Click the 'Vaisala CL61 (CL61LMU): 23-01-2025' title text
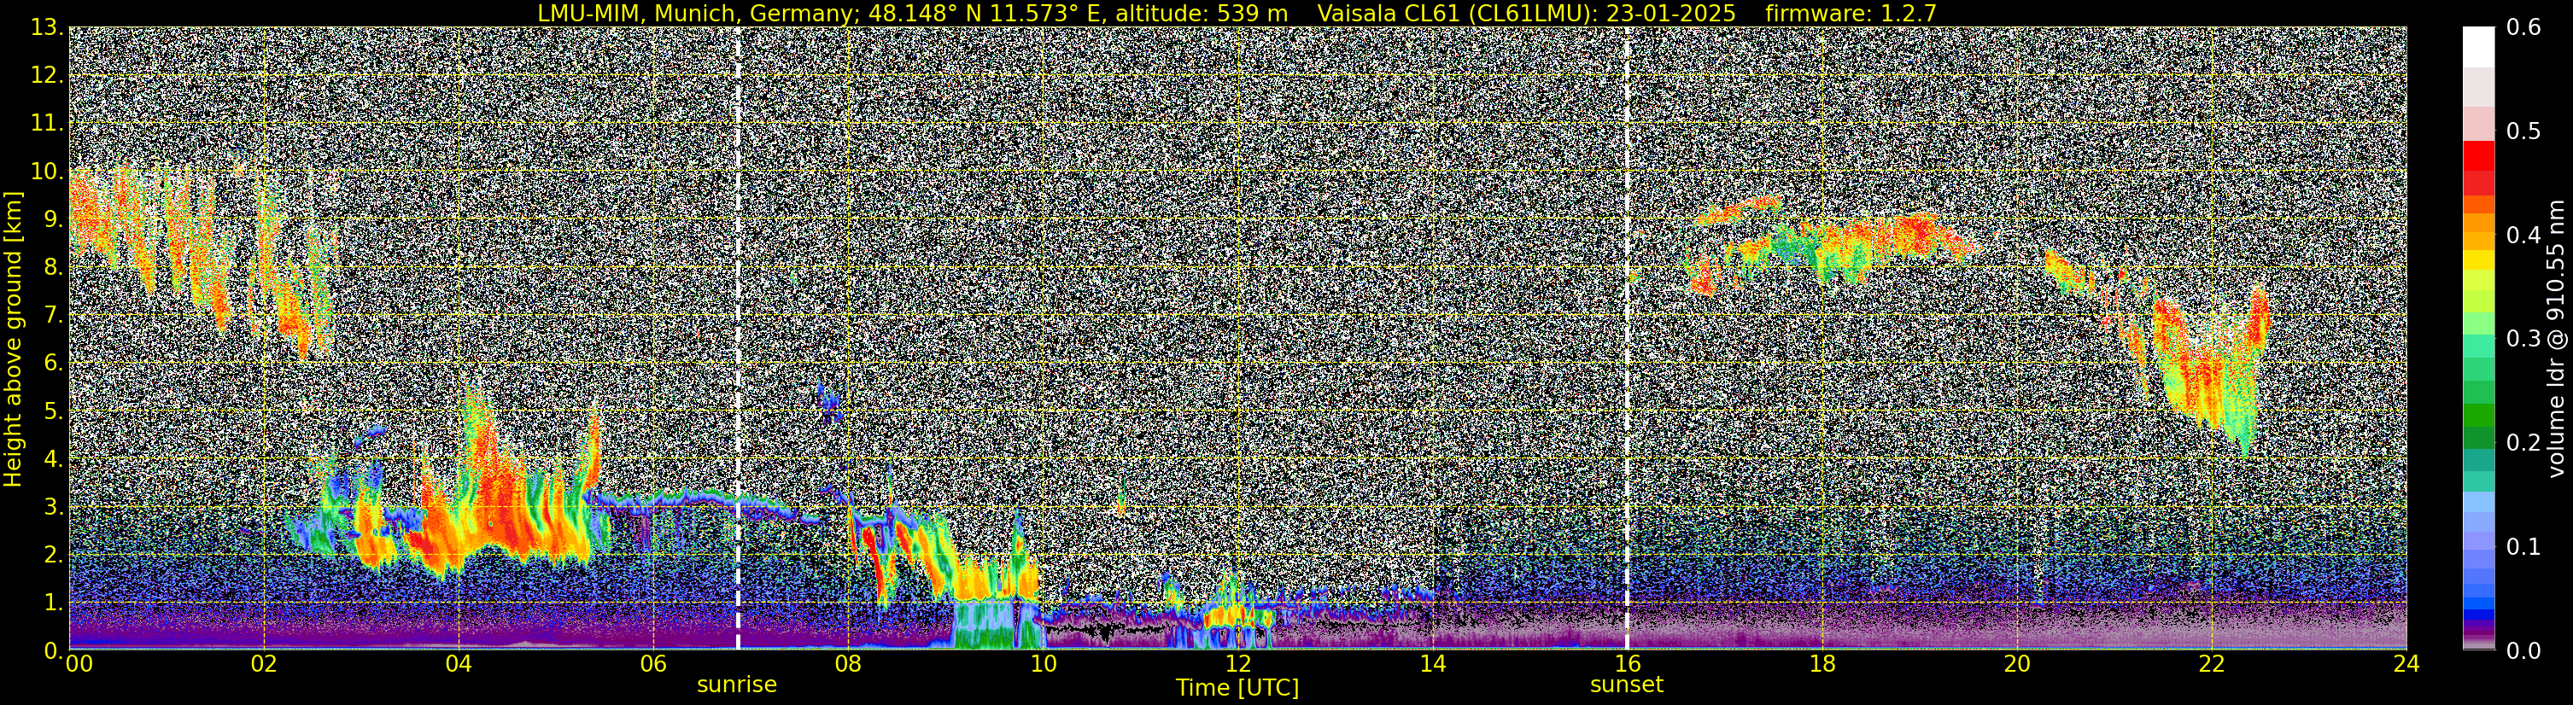 click(1526, 13)
